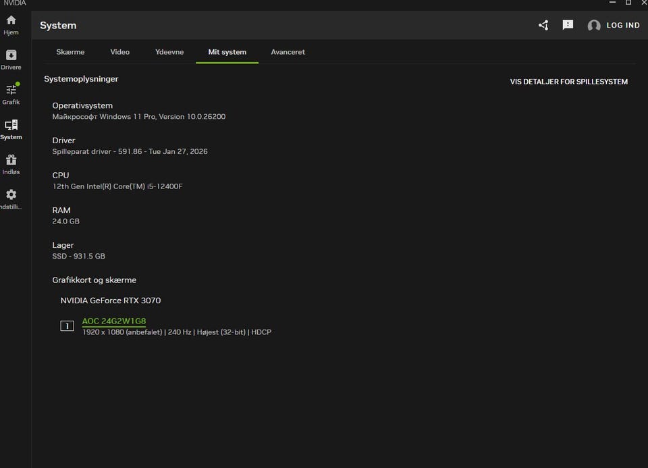This screenshot has height=468, width=648.
Task: Open the Drivere section
Action: point(11,60)
